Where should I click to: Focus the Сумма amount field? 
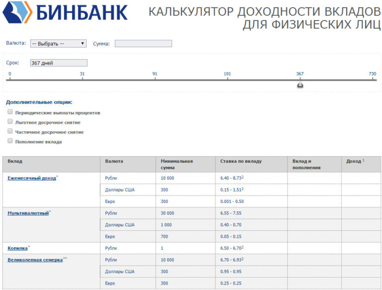143,44
